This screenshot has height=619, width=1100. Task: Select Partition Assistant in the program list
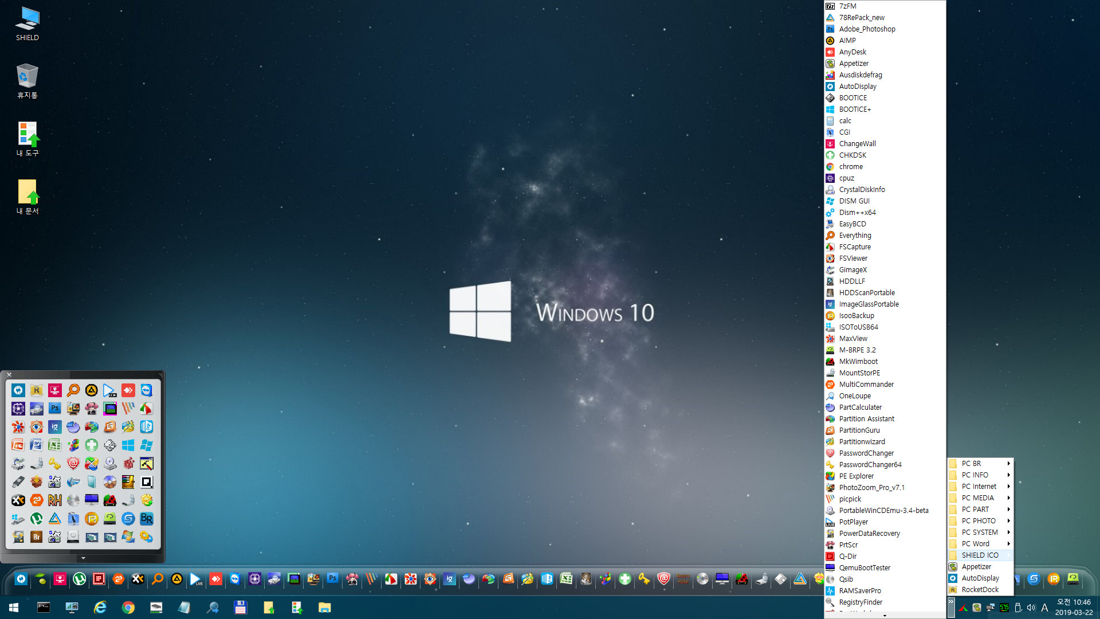click(885, 418)
